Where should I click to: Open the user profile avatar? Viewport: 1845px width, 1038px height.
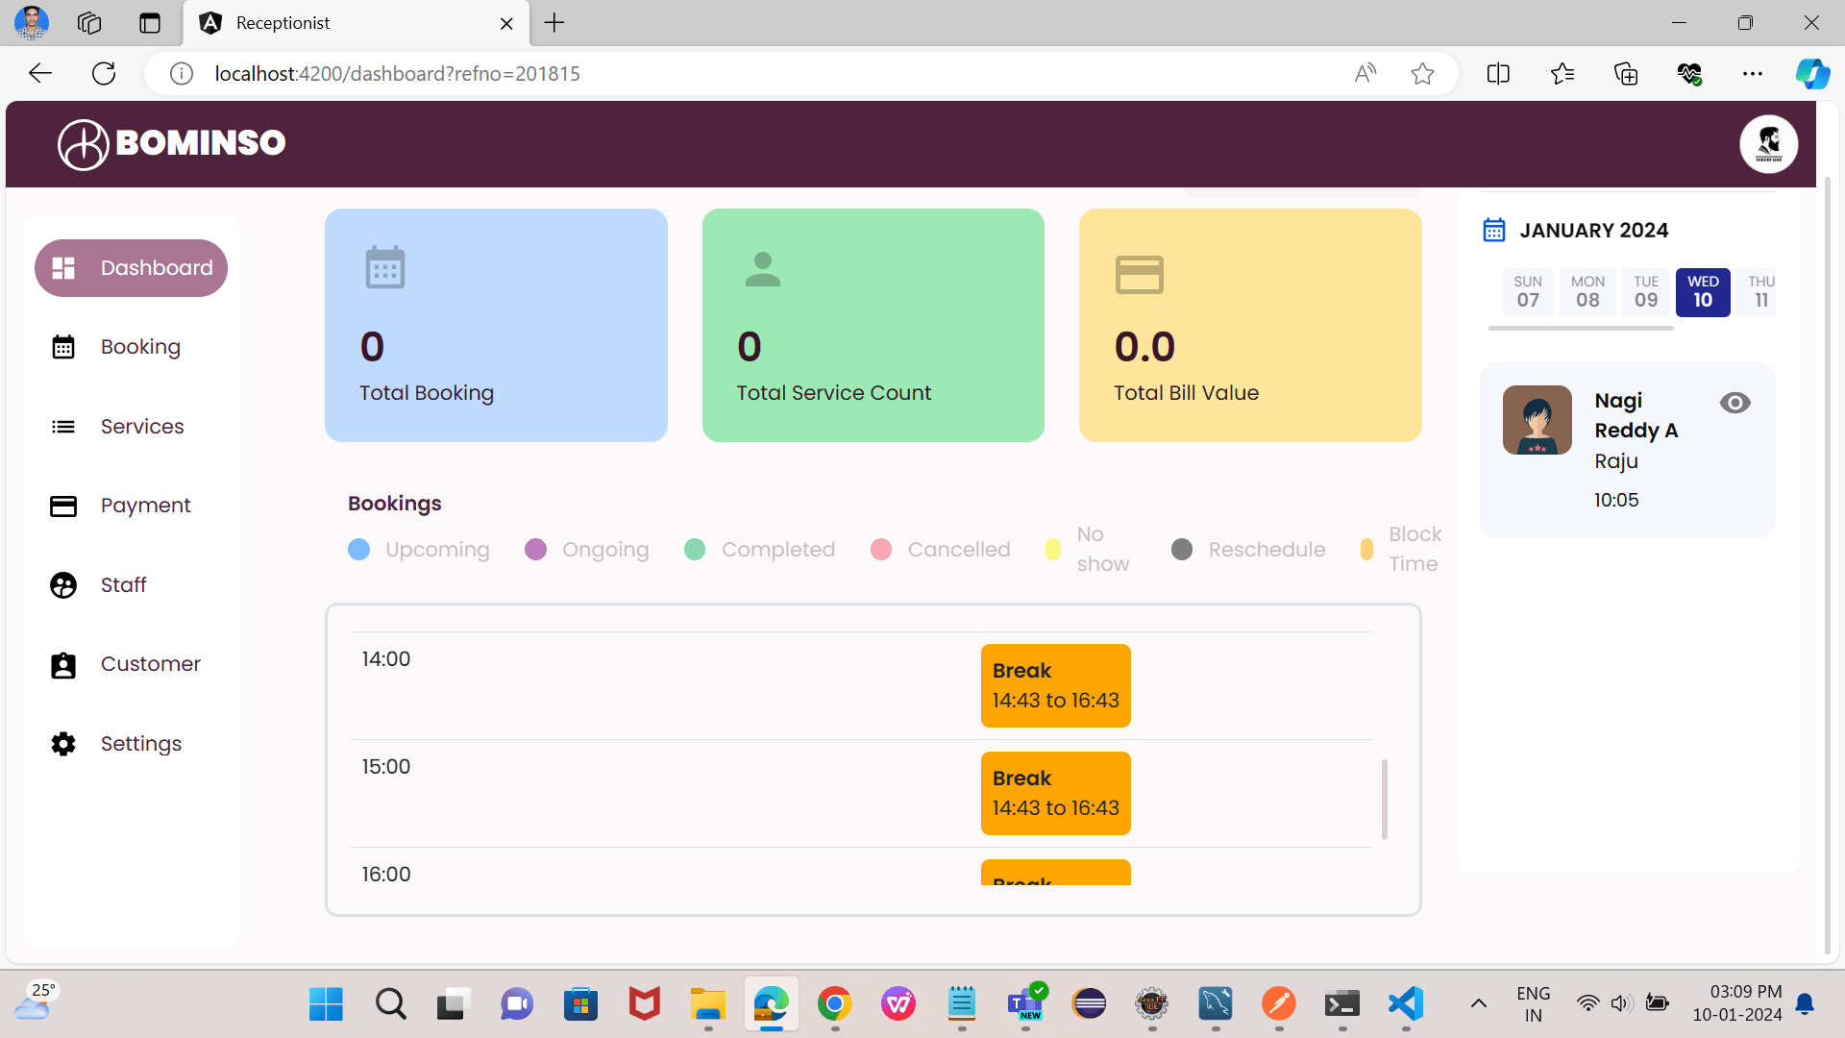coord(1768,144)
